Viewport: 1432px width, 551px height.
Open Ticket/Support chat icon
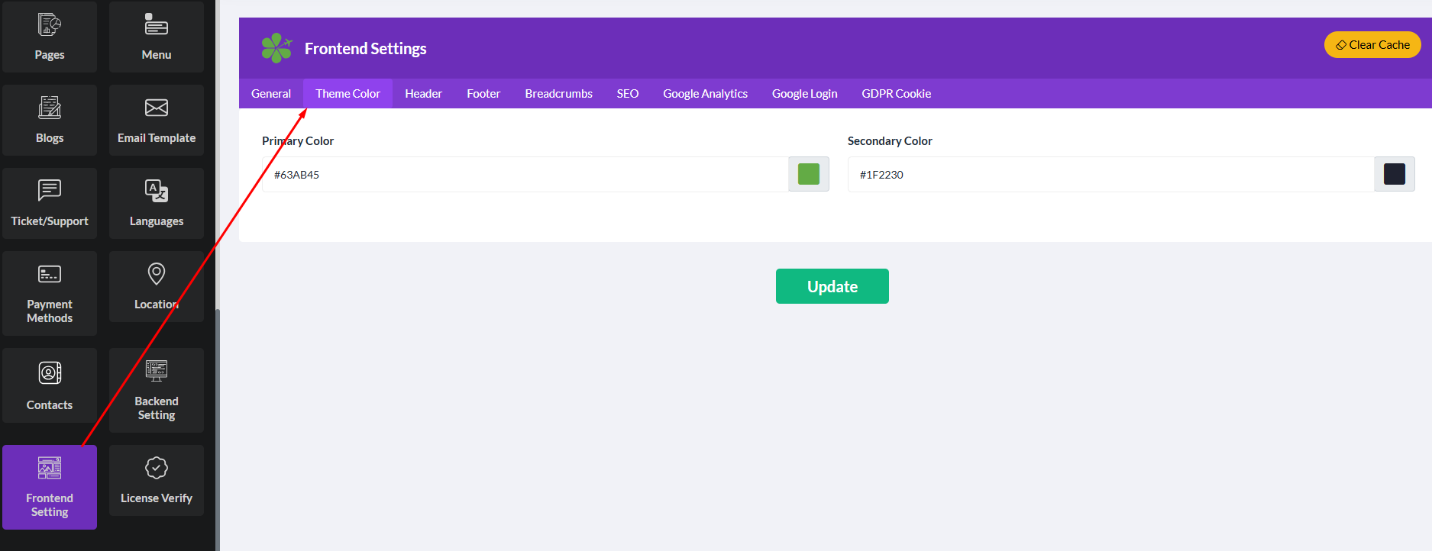coord(50,191)
